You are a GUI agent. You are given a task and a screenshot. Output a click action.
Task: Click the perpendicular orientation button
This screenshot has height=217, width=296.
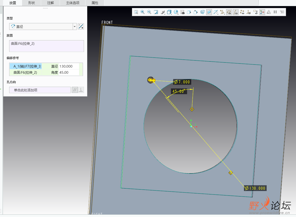point(81,90)
